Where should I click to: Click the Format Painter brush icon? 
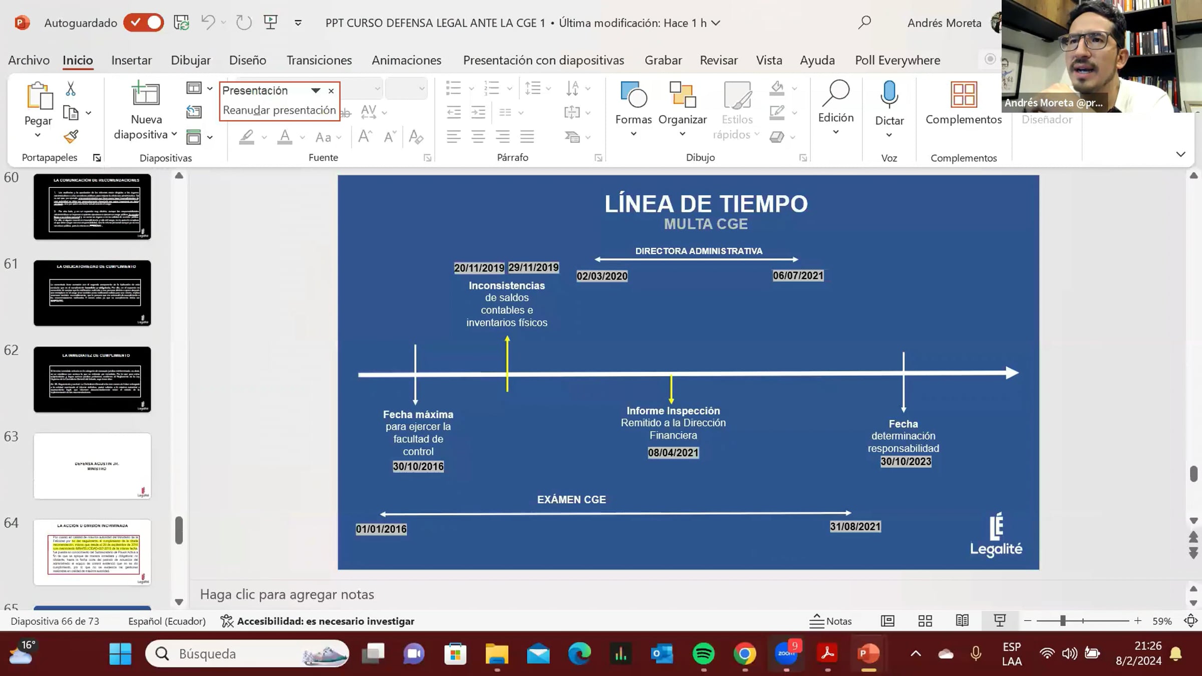click(71, 136)
